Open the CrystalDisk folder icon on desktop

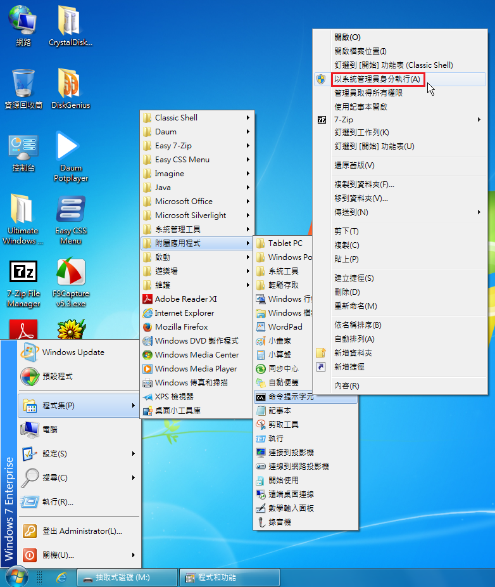coord(70,25)
